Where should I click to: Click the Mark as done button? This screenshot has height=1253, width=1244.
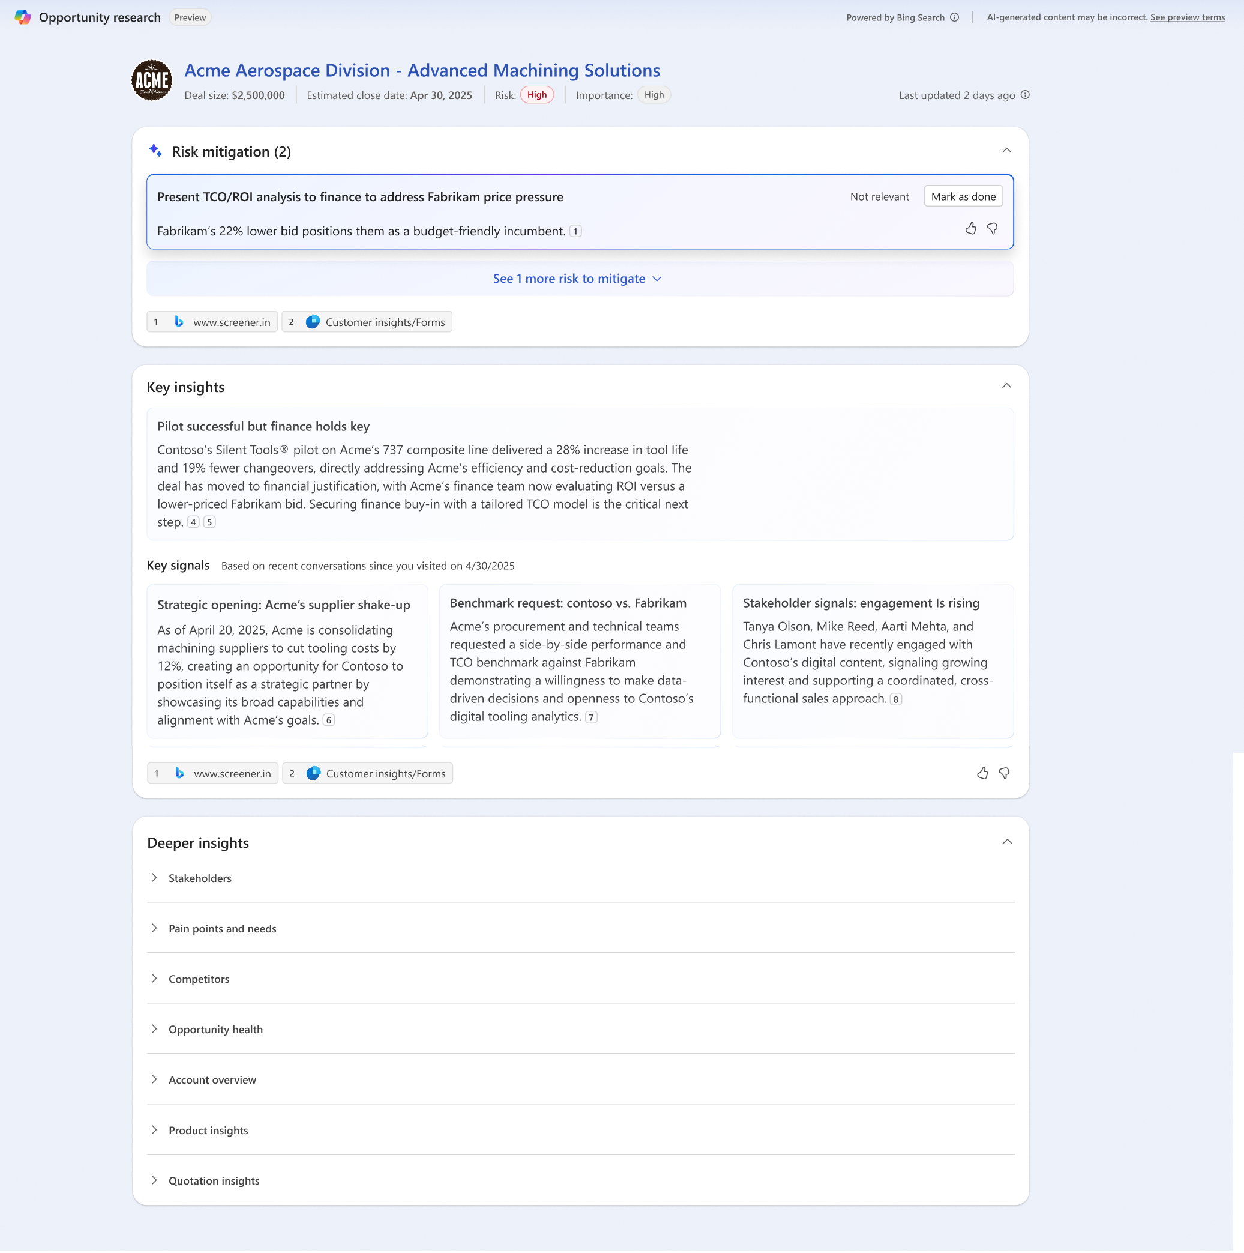[x=963, y=196]
